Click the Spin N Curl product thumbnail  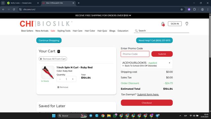(48, 72)
